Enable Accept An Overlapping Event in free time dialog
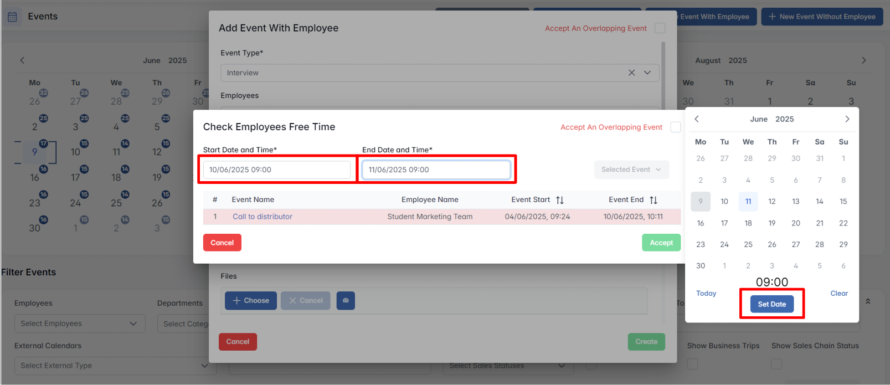890x385 pixels. [x=675, y=127]
